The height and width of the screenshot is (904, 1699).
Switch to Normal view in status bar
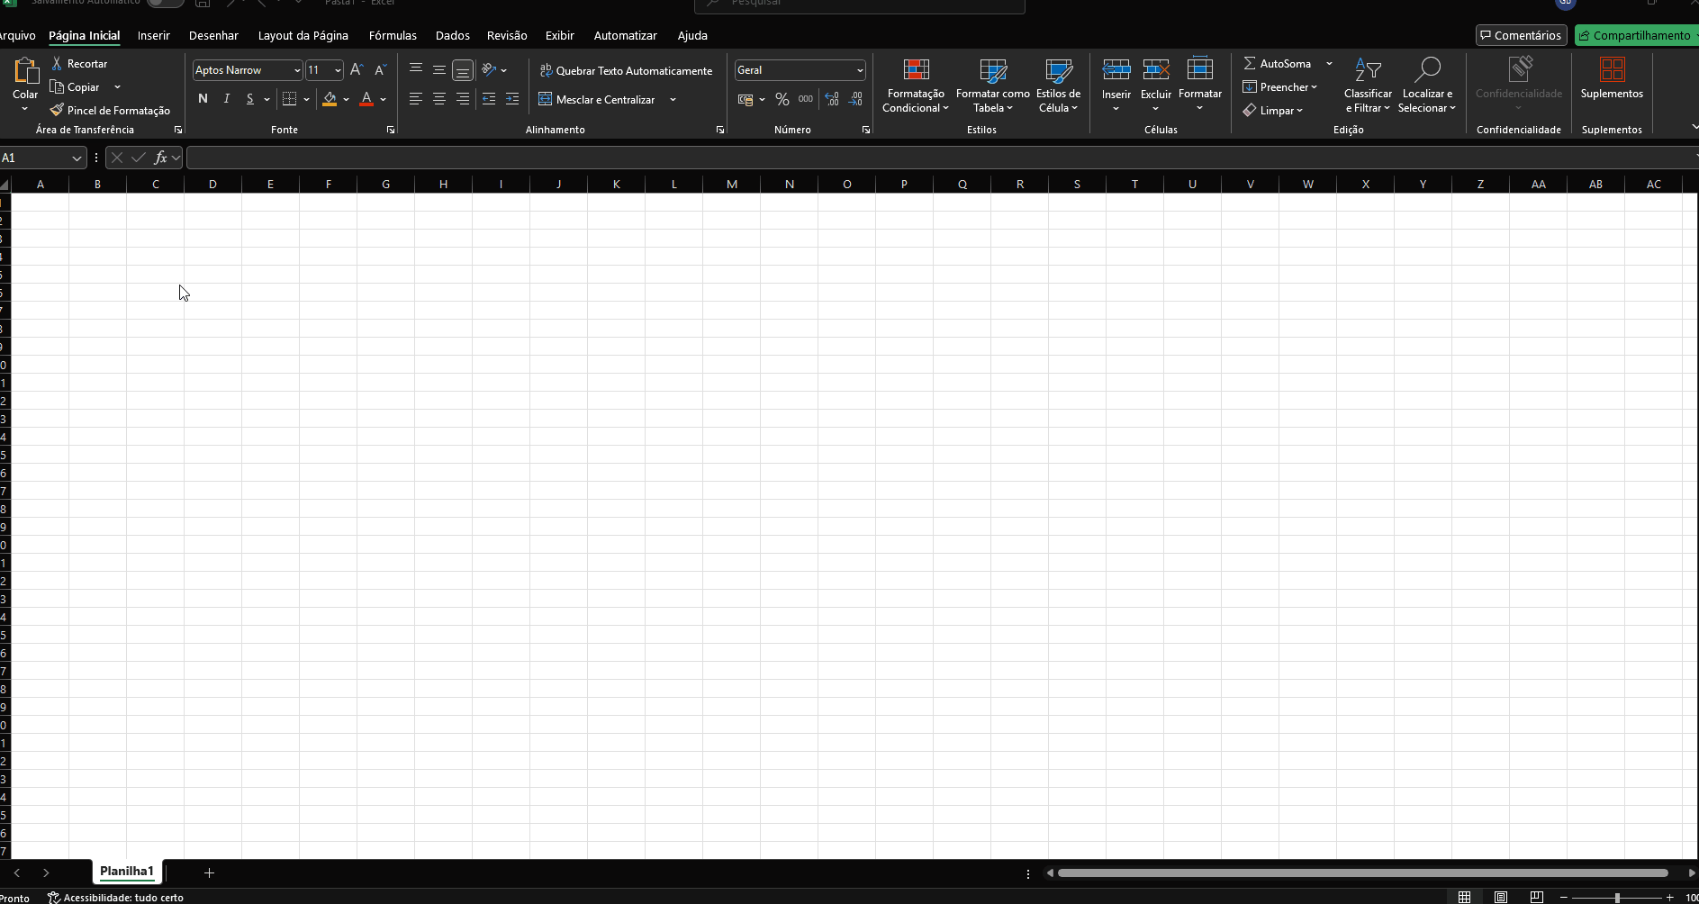pyautogui.click(x=1465, y=897)
